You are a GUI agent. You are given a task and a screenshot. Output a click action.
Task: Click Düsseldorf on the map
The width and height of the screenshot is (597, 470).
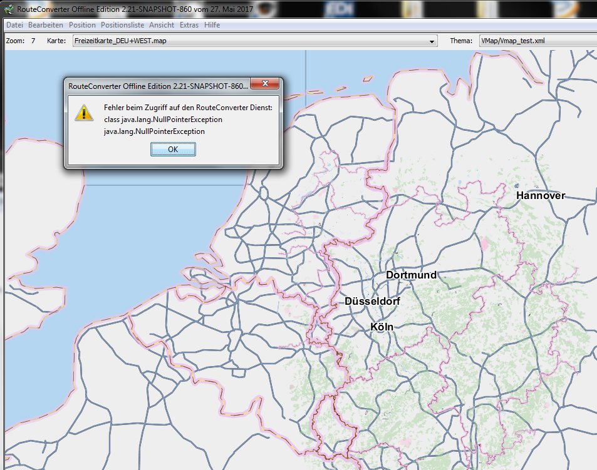(372, 302)
